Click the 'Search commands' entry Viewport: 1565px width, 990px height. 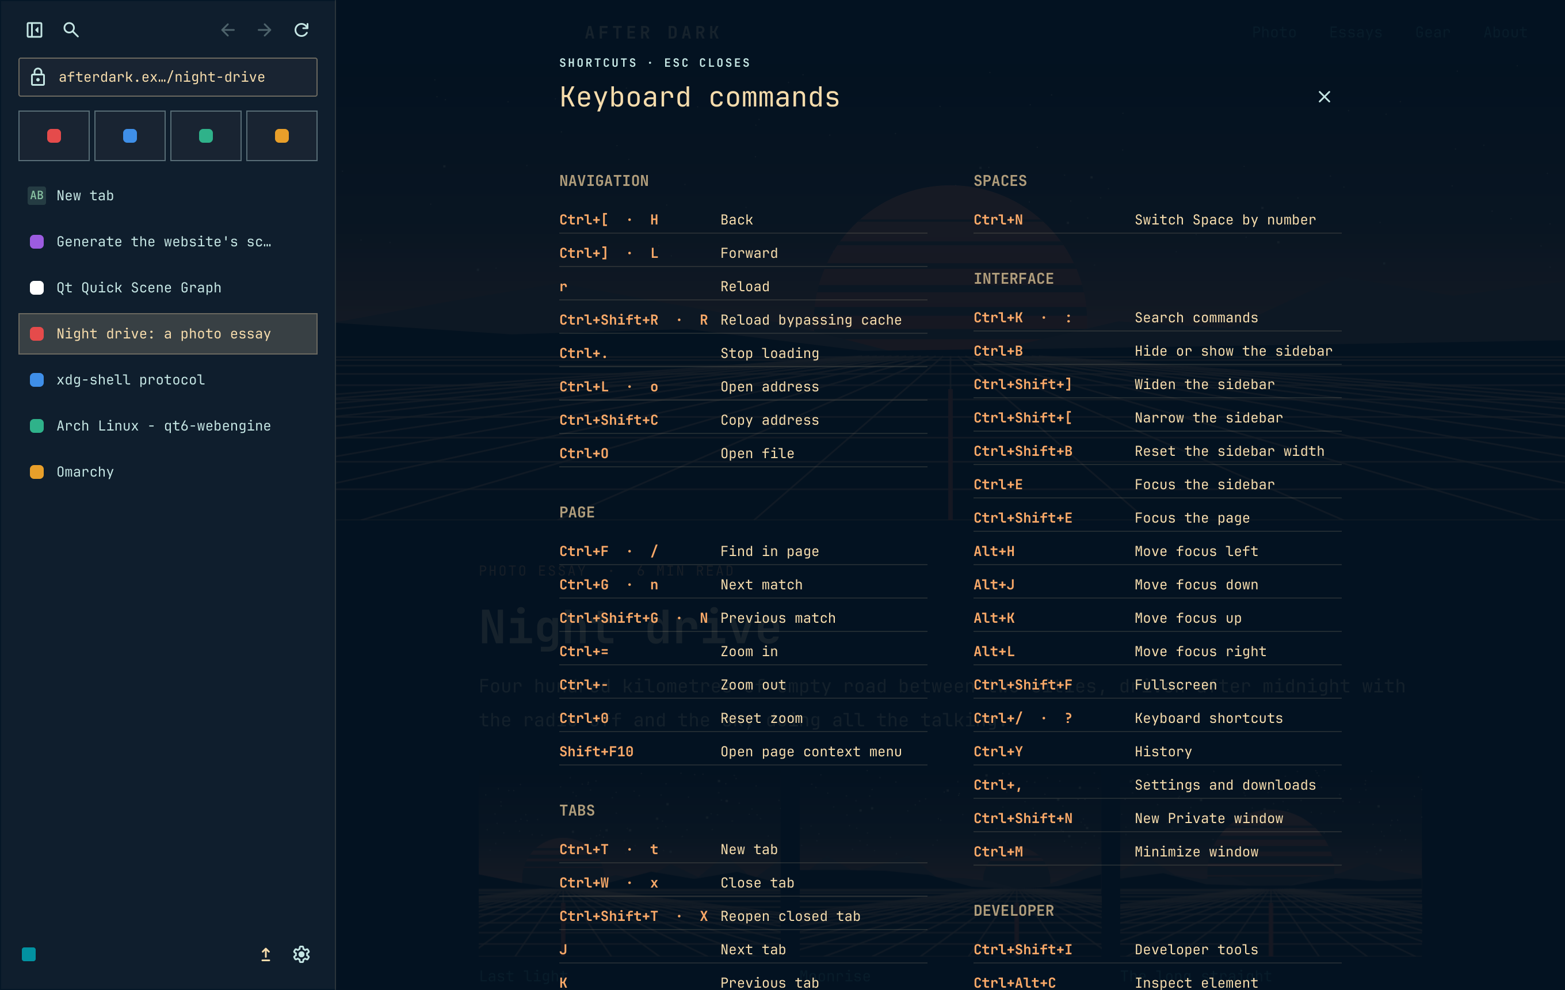[x=1157, y=318]
